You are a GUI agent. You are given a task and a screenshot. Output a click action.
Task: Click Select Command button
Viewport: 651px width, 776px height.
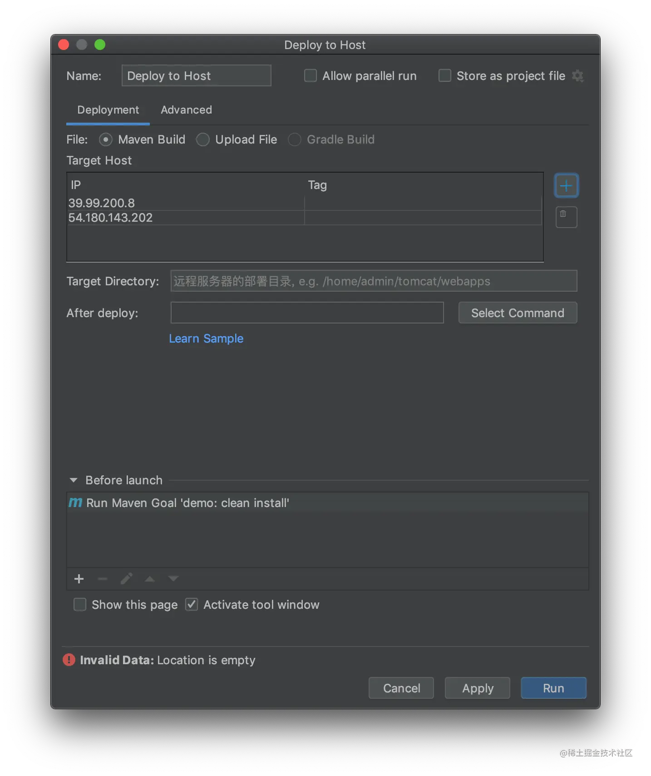(518, 313)
